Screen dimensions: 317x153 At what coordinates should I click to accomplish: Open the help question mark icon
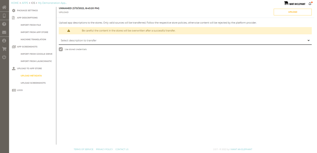pyautogui.click(x=4, y=24)
